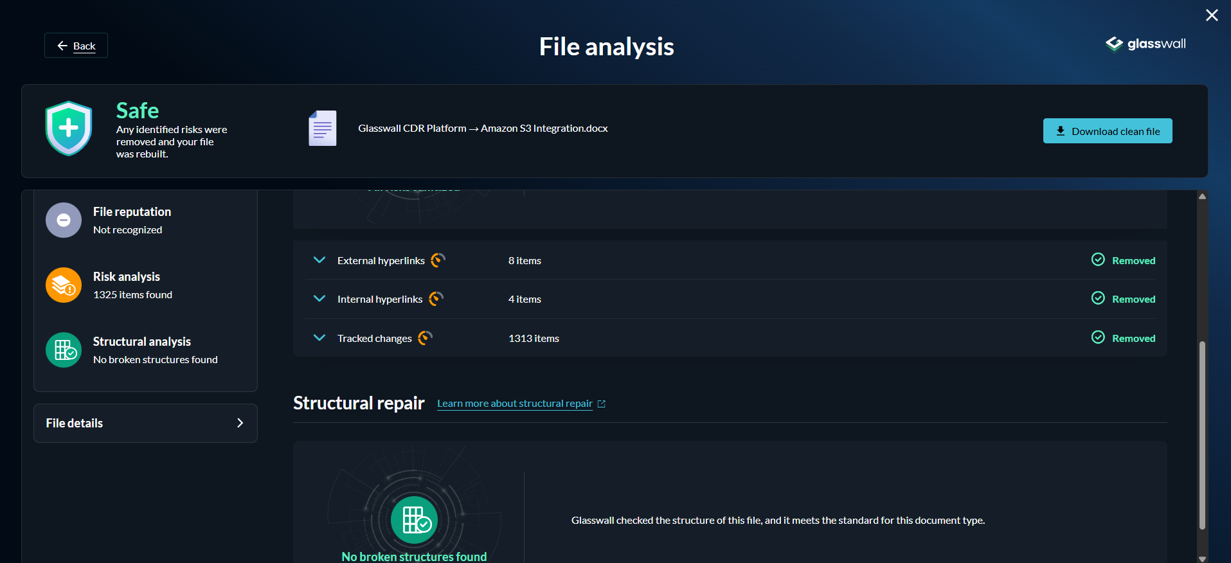Click the external link icon after structural repair link
The width and height of the screenshot is (1231, 563).
pos(602,404)
